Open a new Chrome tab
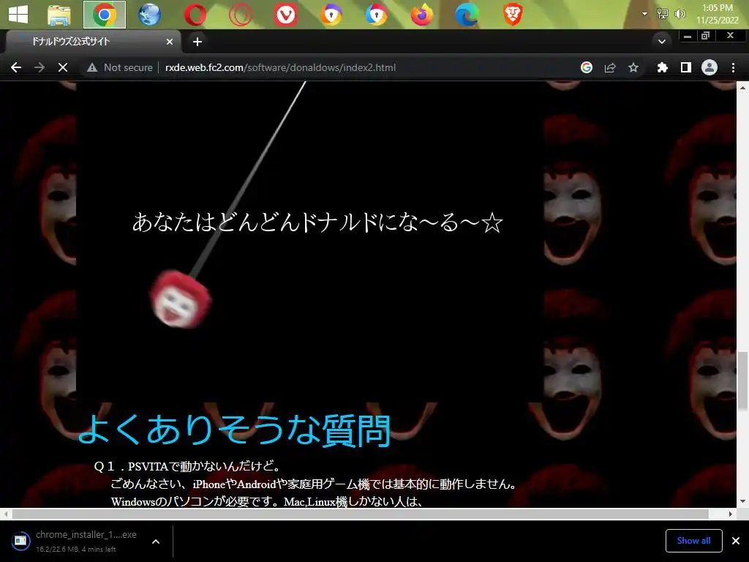 (197, 42)
